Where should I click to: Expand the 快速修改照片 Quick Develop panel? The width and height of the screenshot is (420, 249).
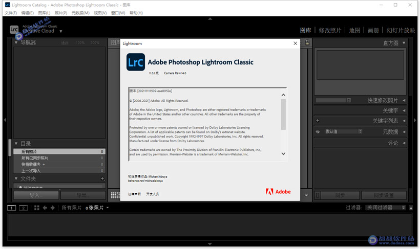click(404, 100)
